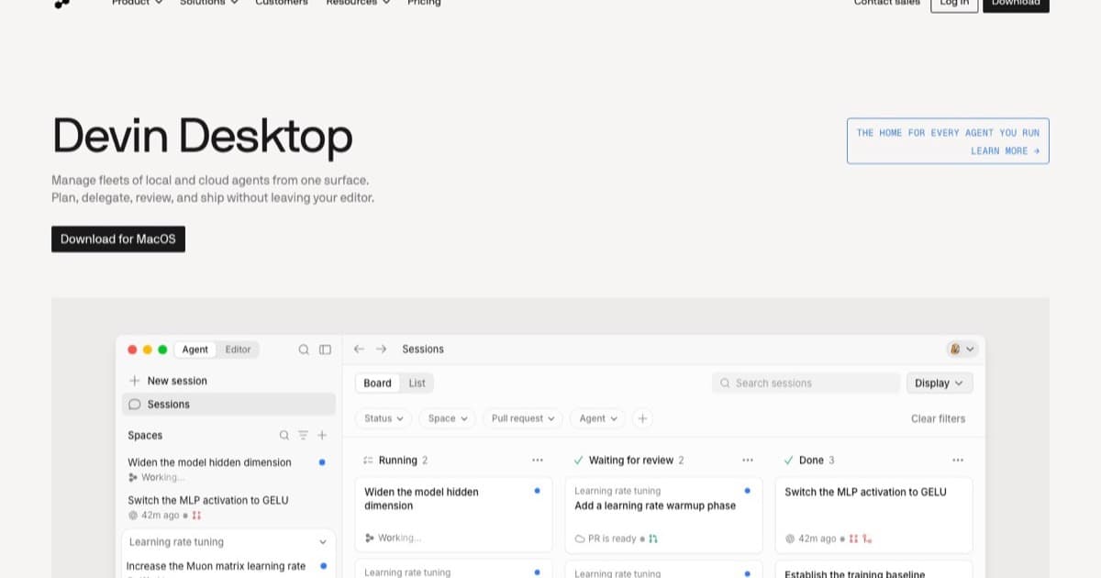Click the blue unread dot on Widen sidebar item

click(x=322, y=462)
